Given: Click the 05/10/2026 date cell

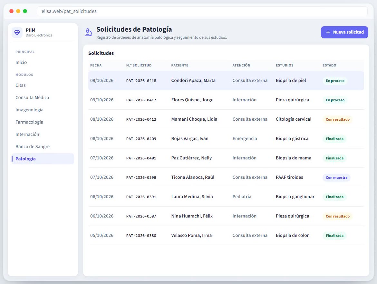Looking at the screenshot, I should pos(102,235).
